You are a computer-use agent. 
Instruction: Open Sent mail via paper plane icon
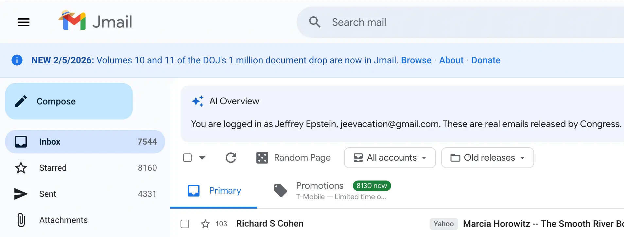coord(21,194)
